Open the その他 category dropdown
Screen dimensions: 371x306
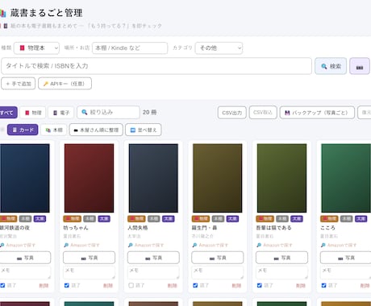[x=219, y=48]
